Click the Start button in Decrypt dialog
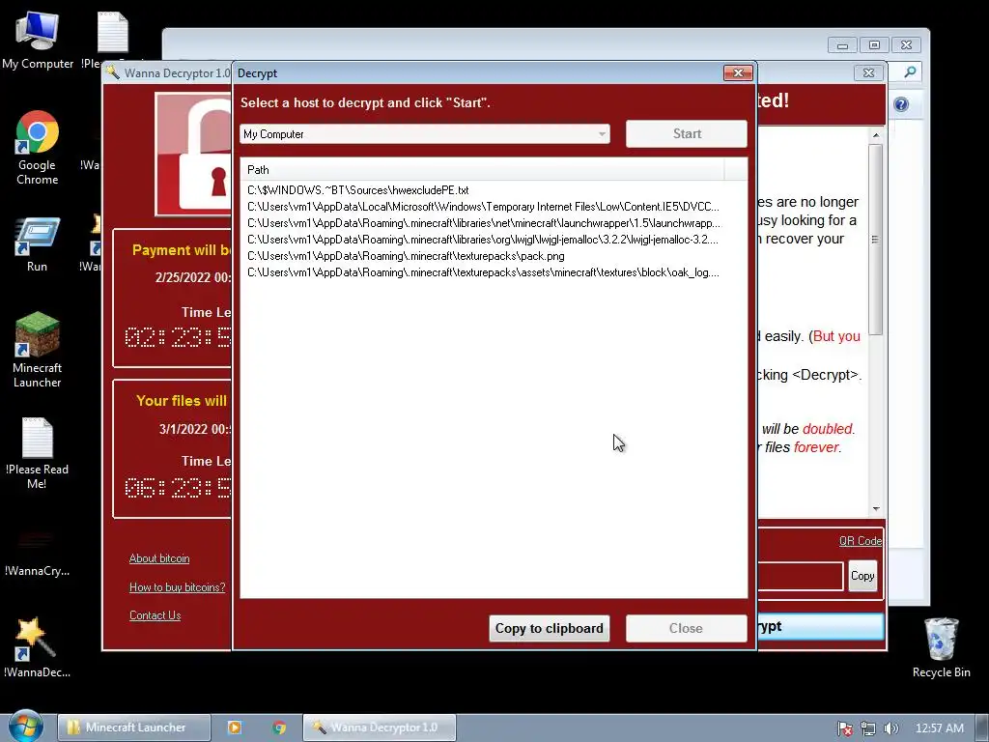The height and width of the screenshot is (742, 989). coord(687,133)
